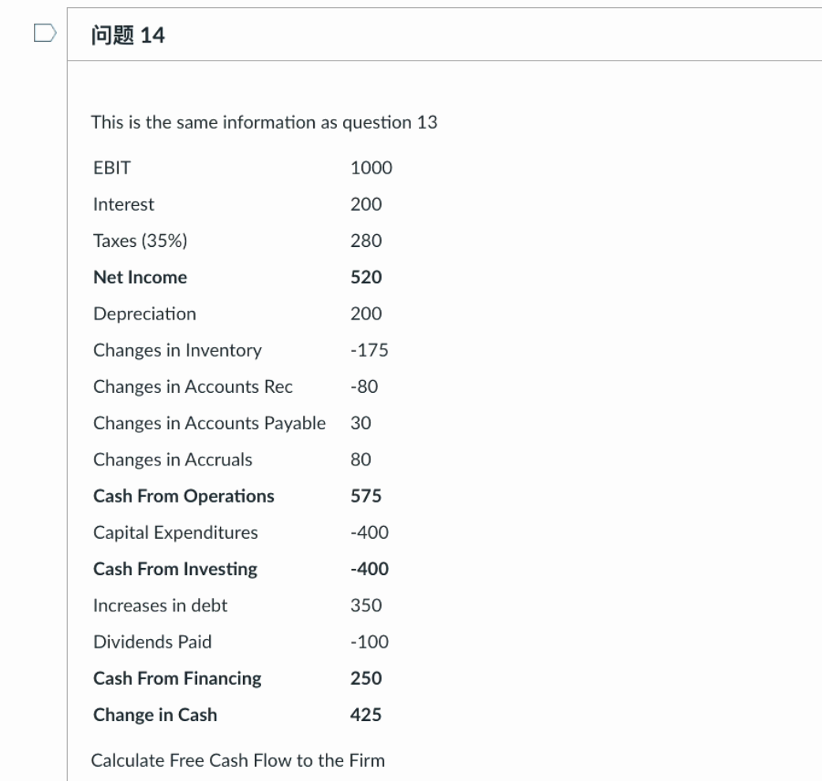This screenshot has width=822, height=781.
Task: Select the Change in Cash value 425
Action: [x=365, y=714]
